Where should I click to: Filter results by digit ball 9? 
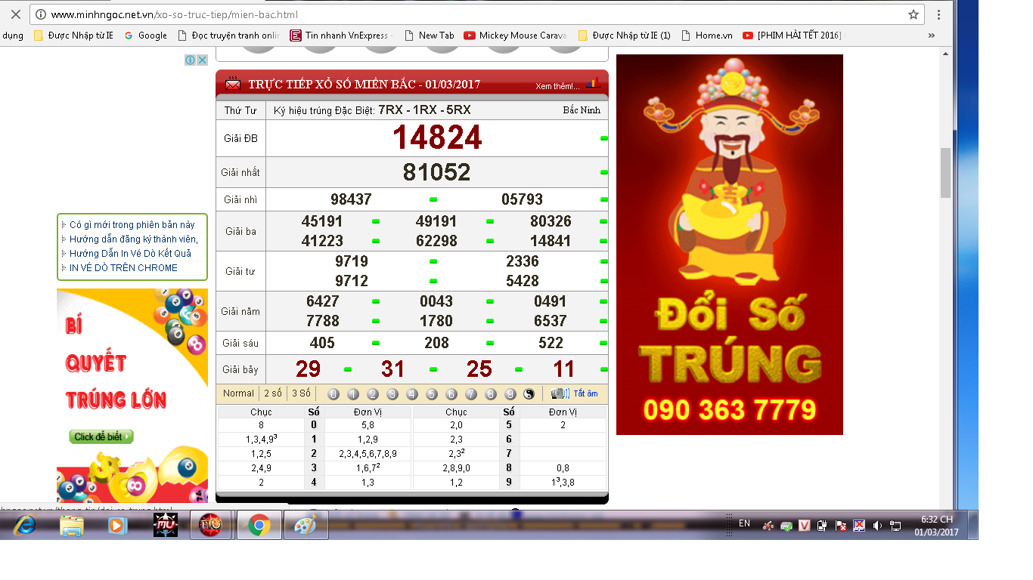(510, 394)
